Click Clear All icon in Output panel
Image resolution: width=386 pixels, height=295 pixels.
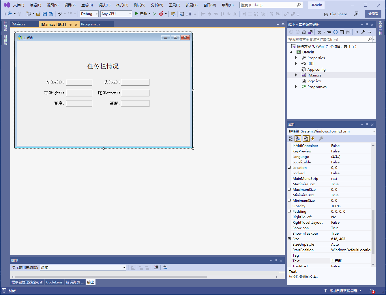[156, 268]
